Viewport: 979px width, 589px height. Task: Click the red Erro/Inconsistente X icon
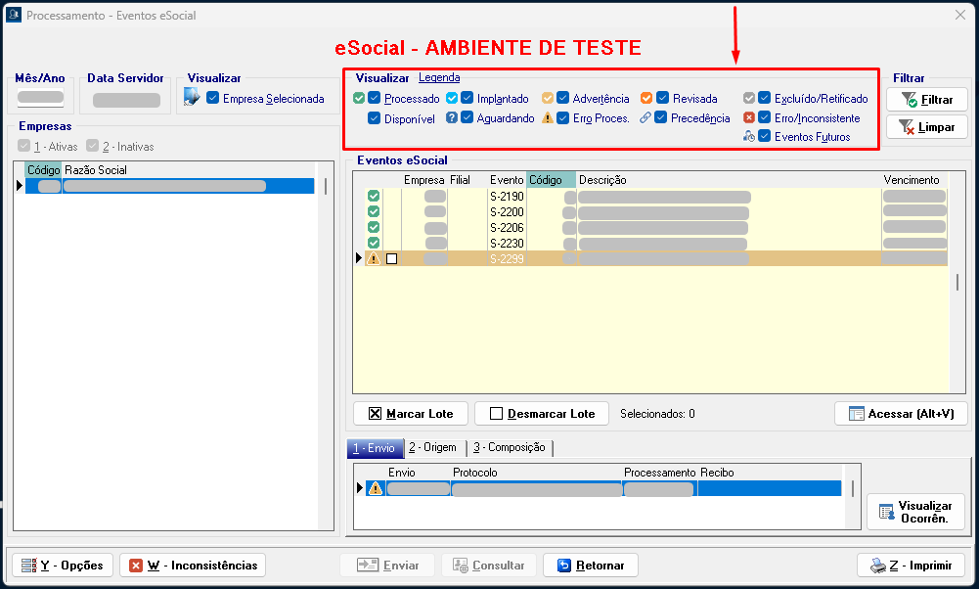point(749,117)
